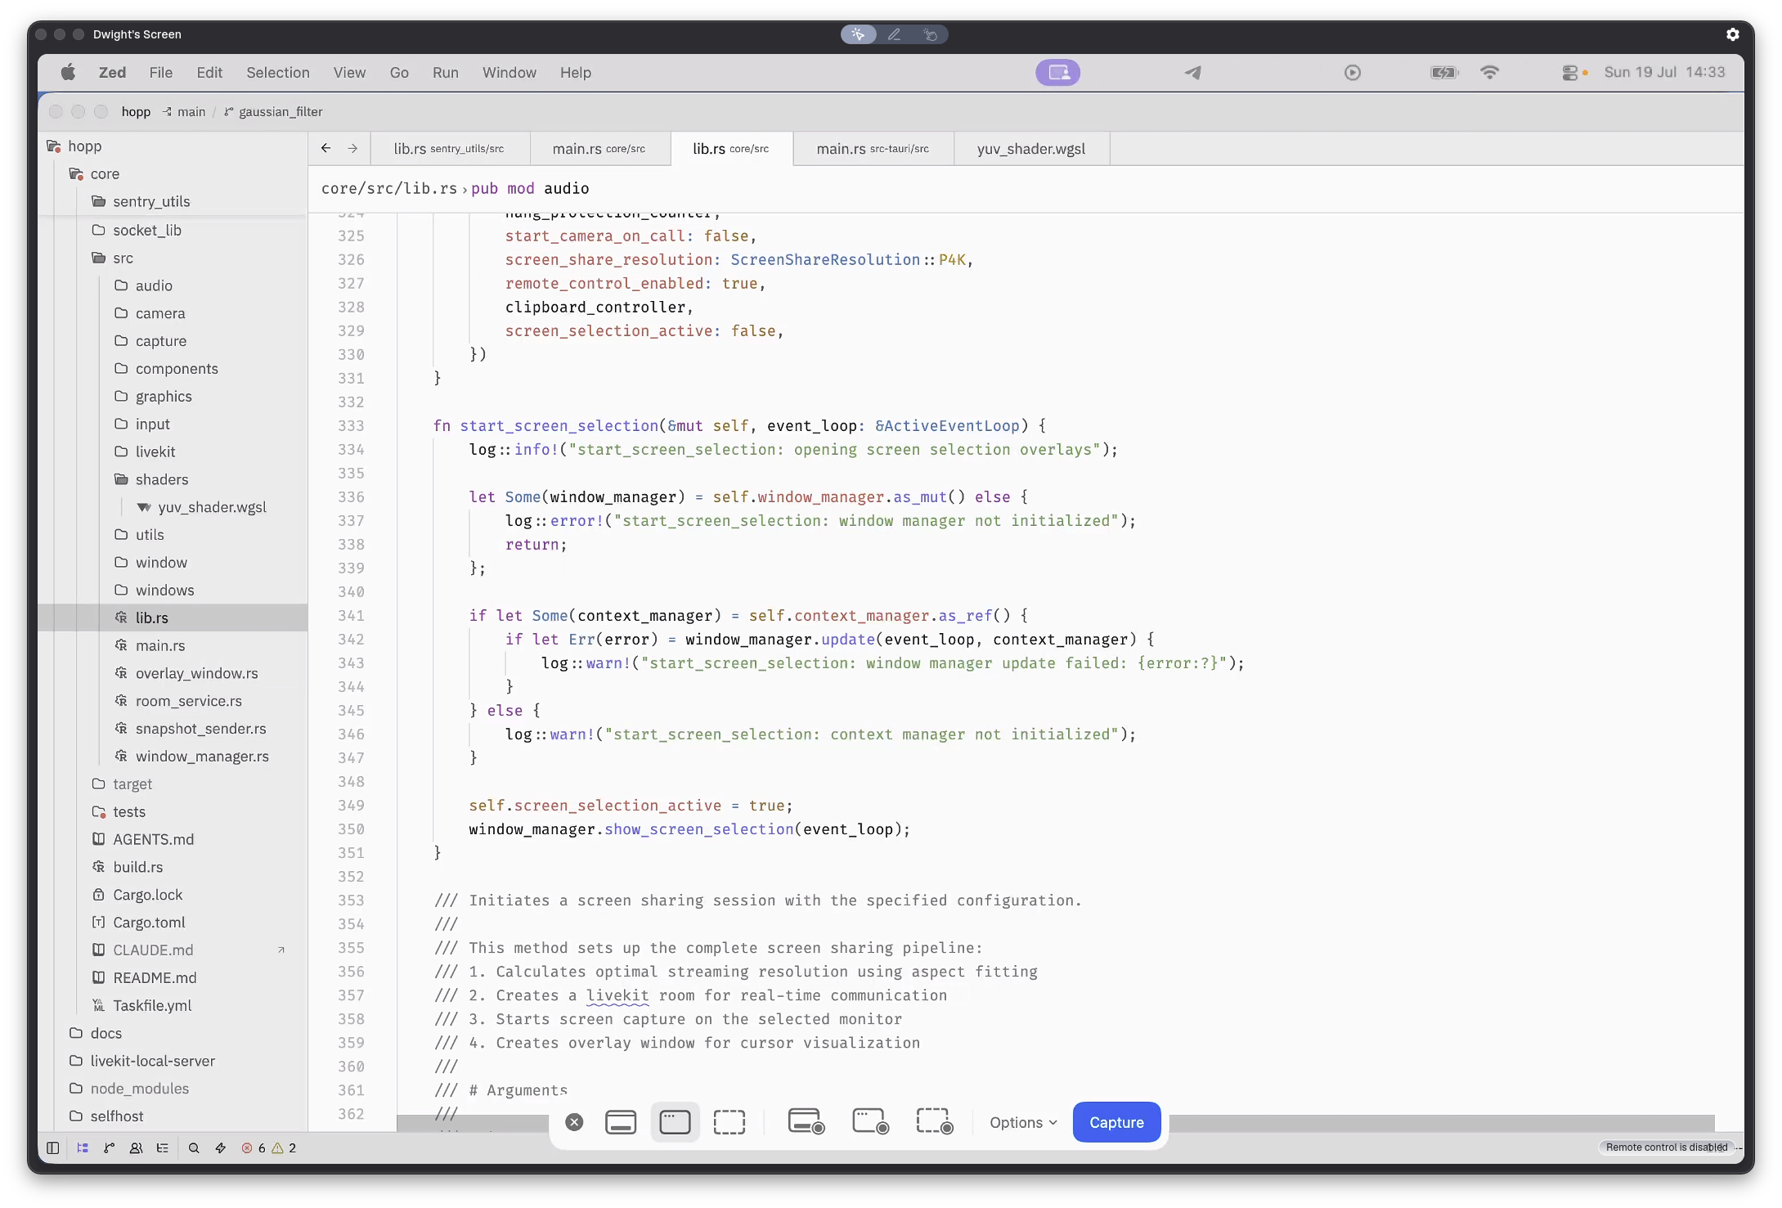Click the purple screen sharing menu bar icon
The width and height of the screenshot is (1782, 1208).
click(1058, 72)
